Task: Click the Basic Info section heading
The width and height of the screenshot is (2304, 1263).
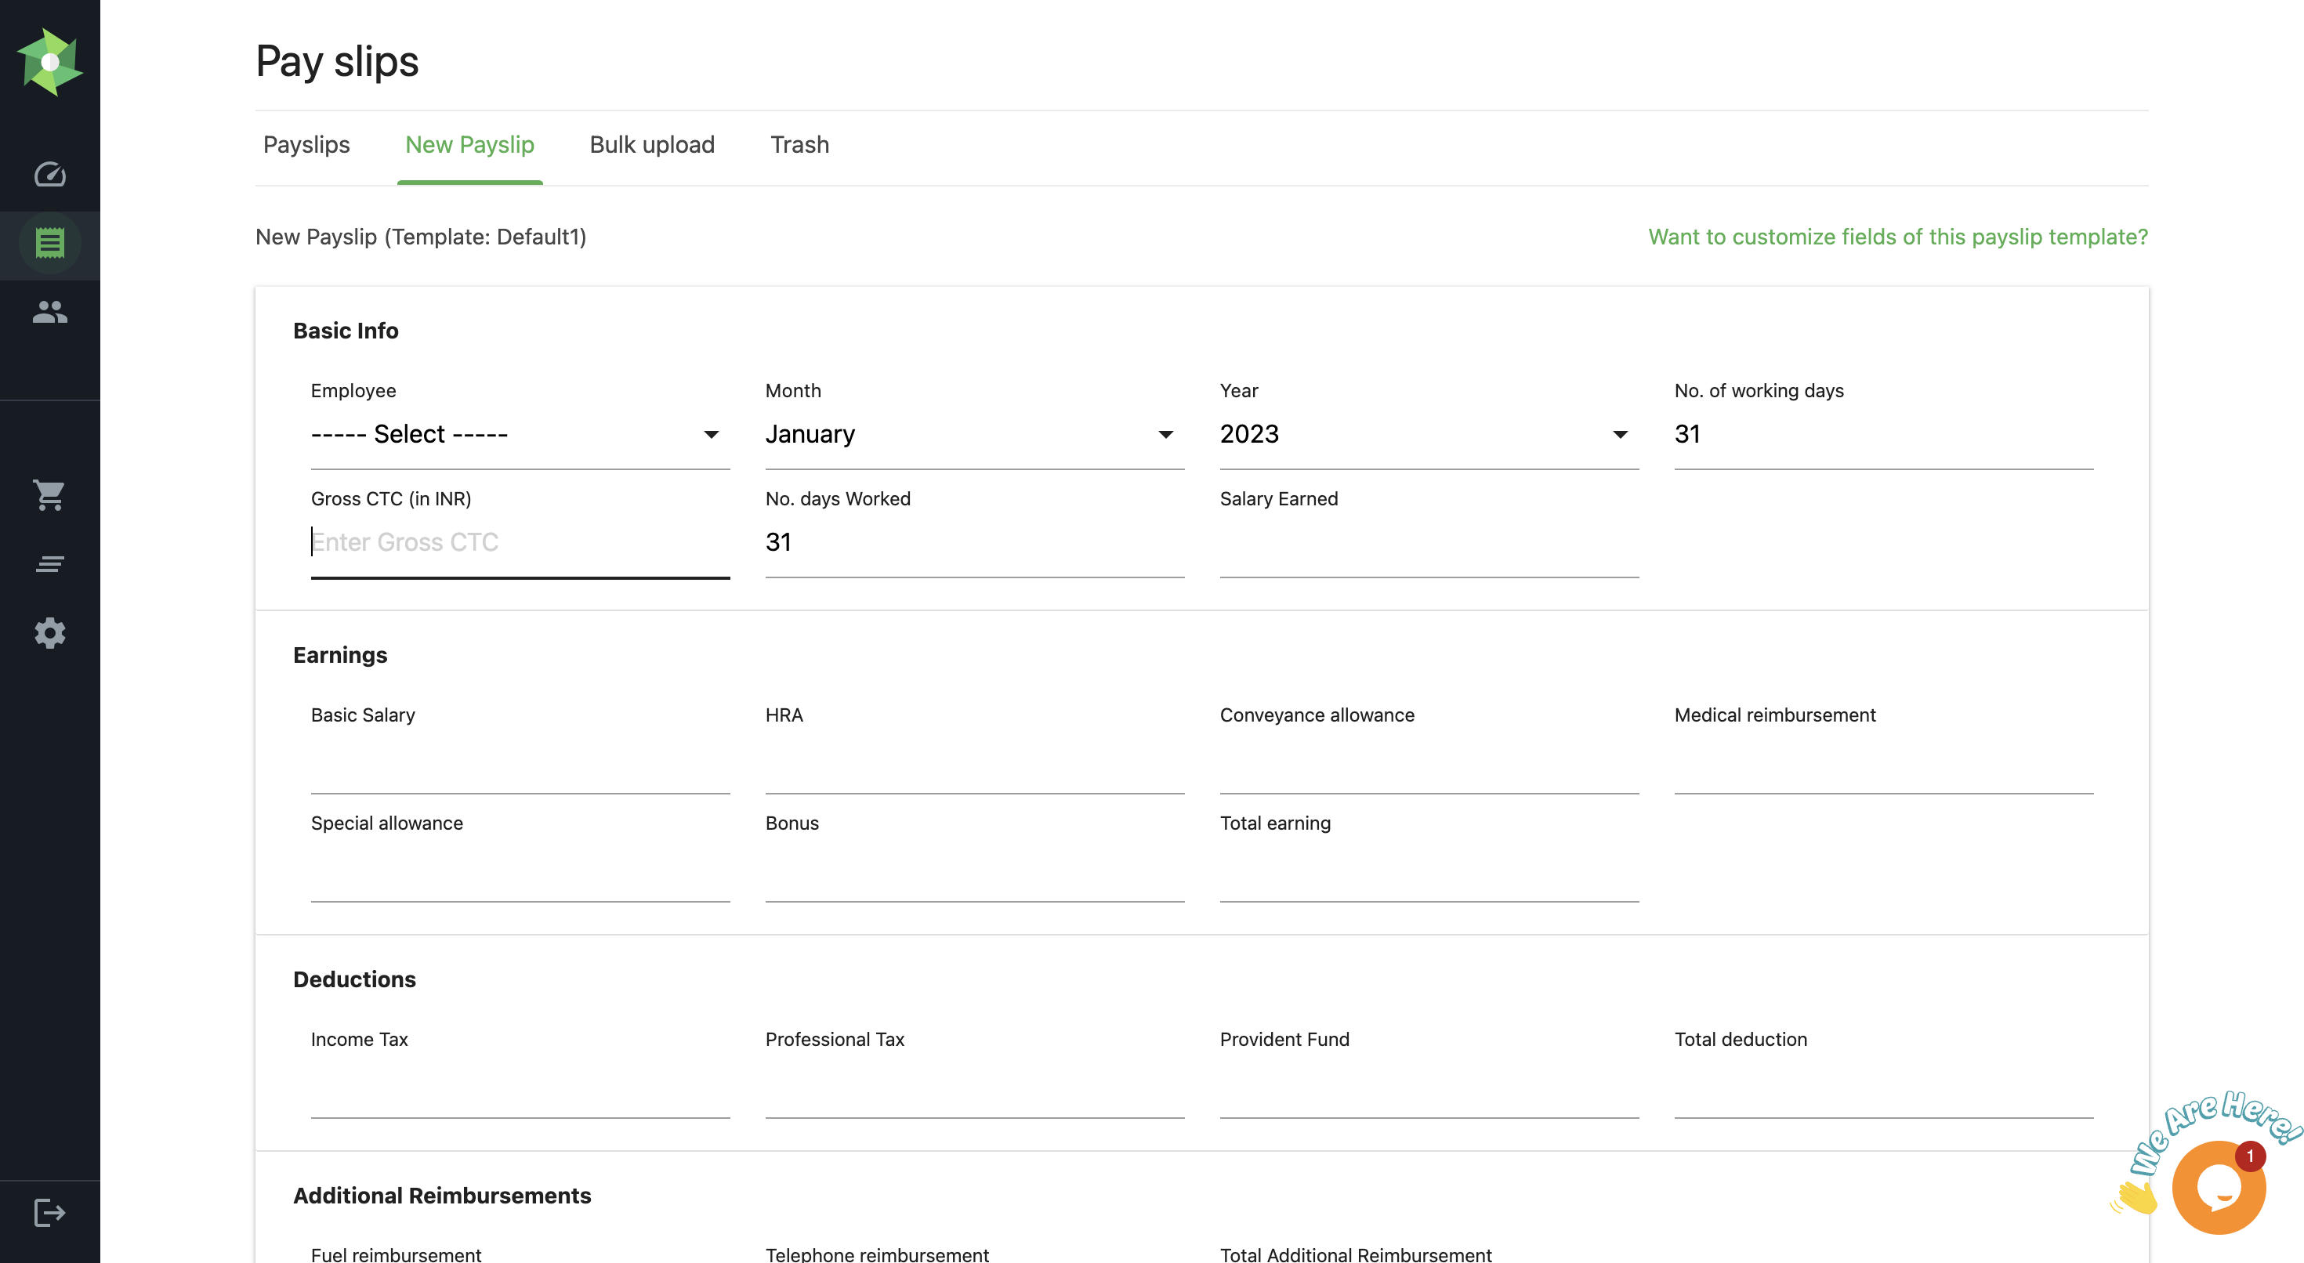Action: pos(346,330)
